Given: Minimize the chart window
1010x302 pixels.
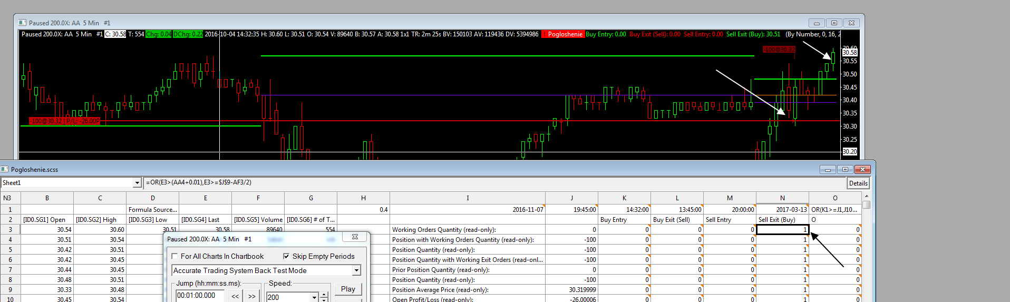Looking at the screenshot, I should 817,23.
